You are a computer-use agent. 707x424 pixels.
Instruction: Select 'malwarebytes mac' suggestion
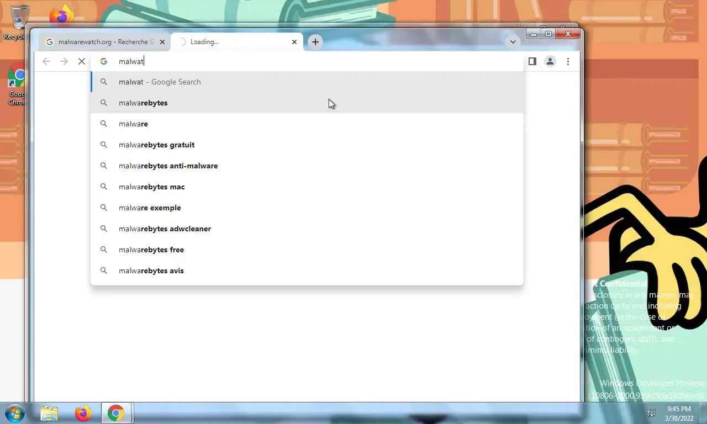tap(307, 187)
